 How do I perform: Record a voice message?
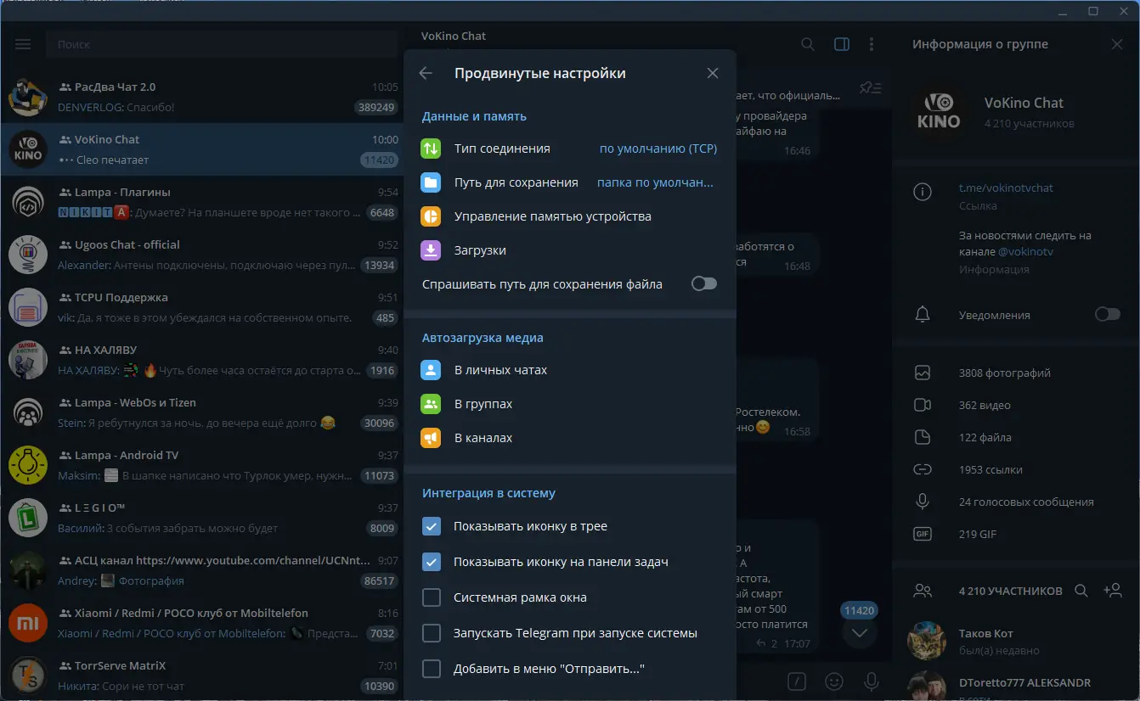point(871,681)
